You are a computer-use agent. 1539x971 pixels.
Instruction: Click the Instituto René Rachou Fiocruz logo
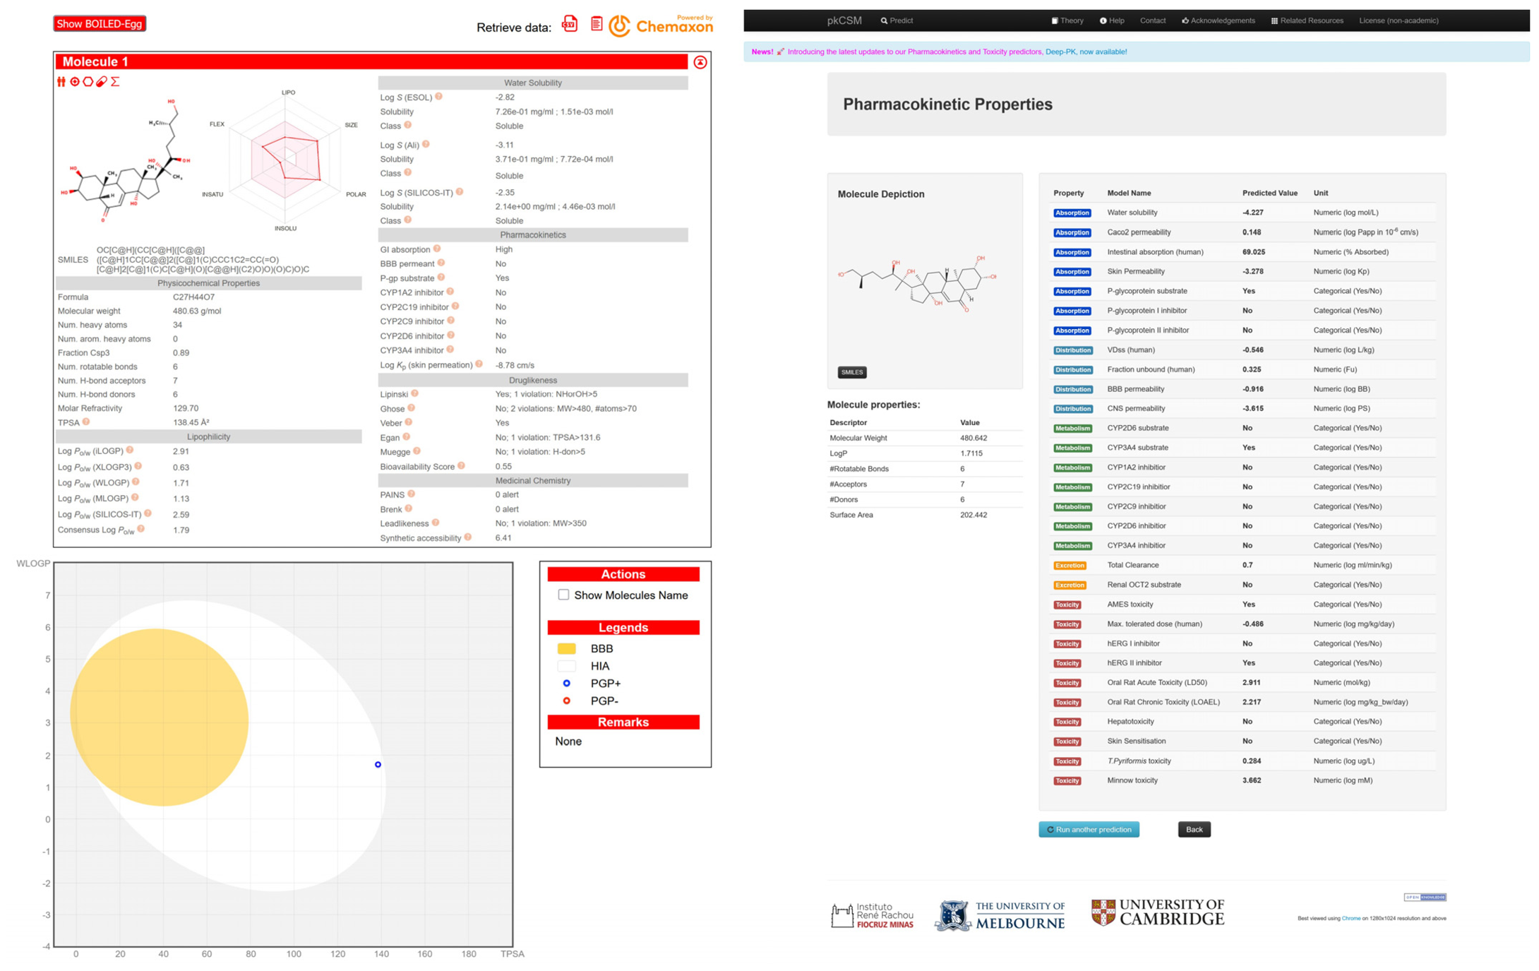[x=872, y=915]
